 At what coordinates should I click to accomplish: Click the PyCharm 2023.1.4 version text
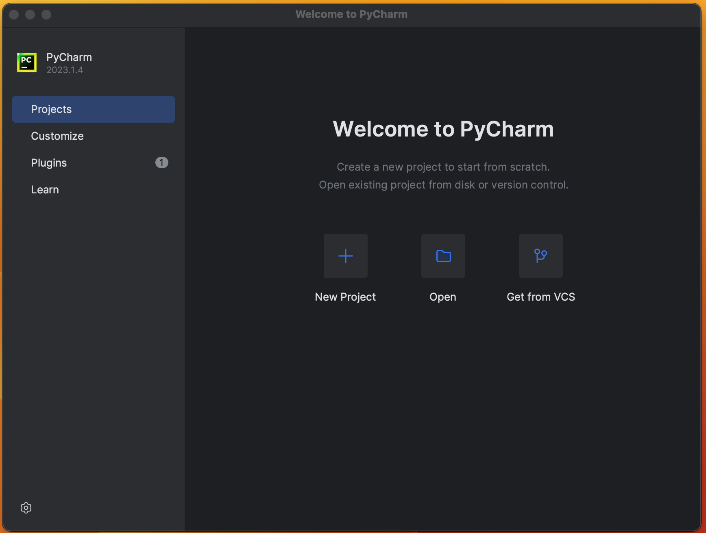[65, 70]
